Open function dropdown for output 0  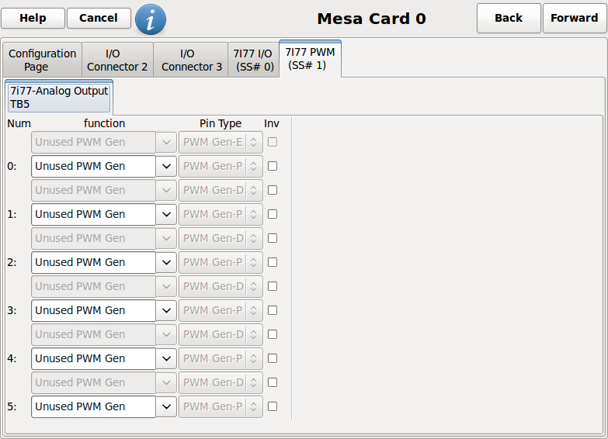click(166, 166)
